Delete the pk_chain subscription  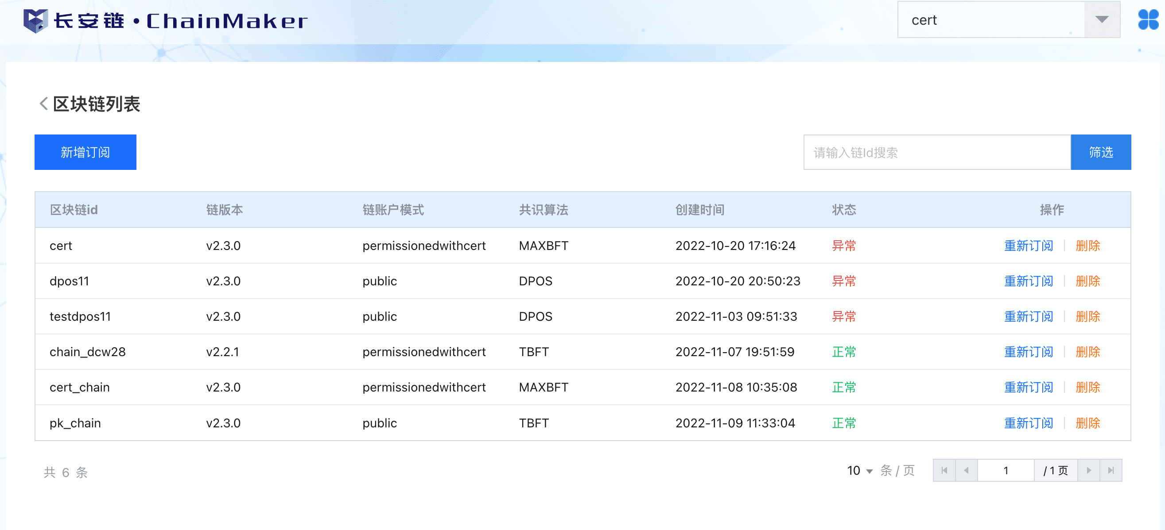(x=1087, y=423)
